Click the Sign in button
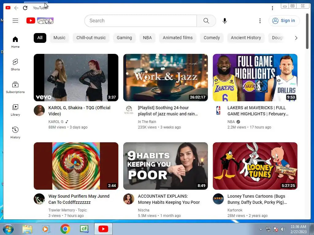The height and width of the screenshot is (235, 314). pos(284,21)
